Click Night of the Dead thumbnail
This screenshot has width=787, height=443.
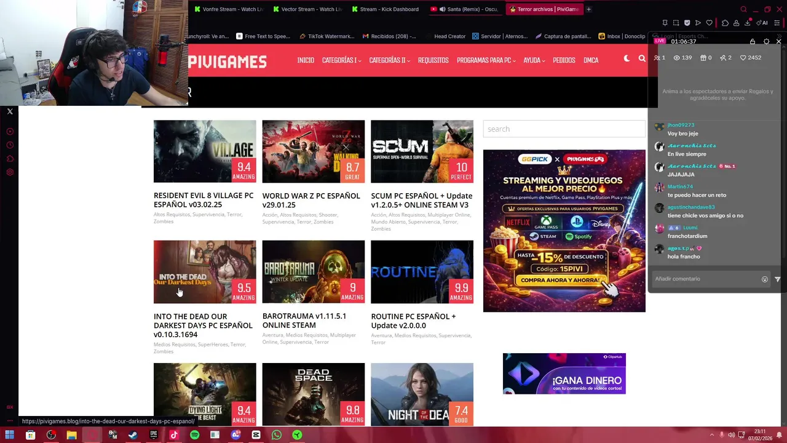pos(422,394)
